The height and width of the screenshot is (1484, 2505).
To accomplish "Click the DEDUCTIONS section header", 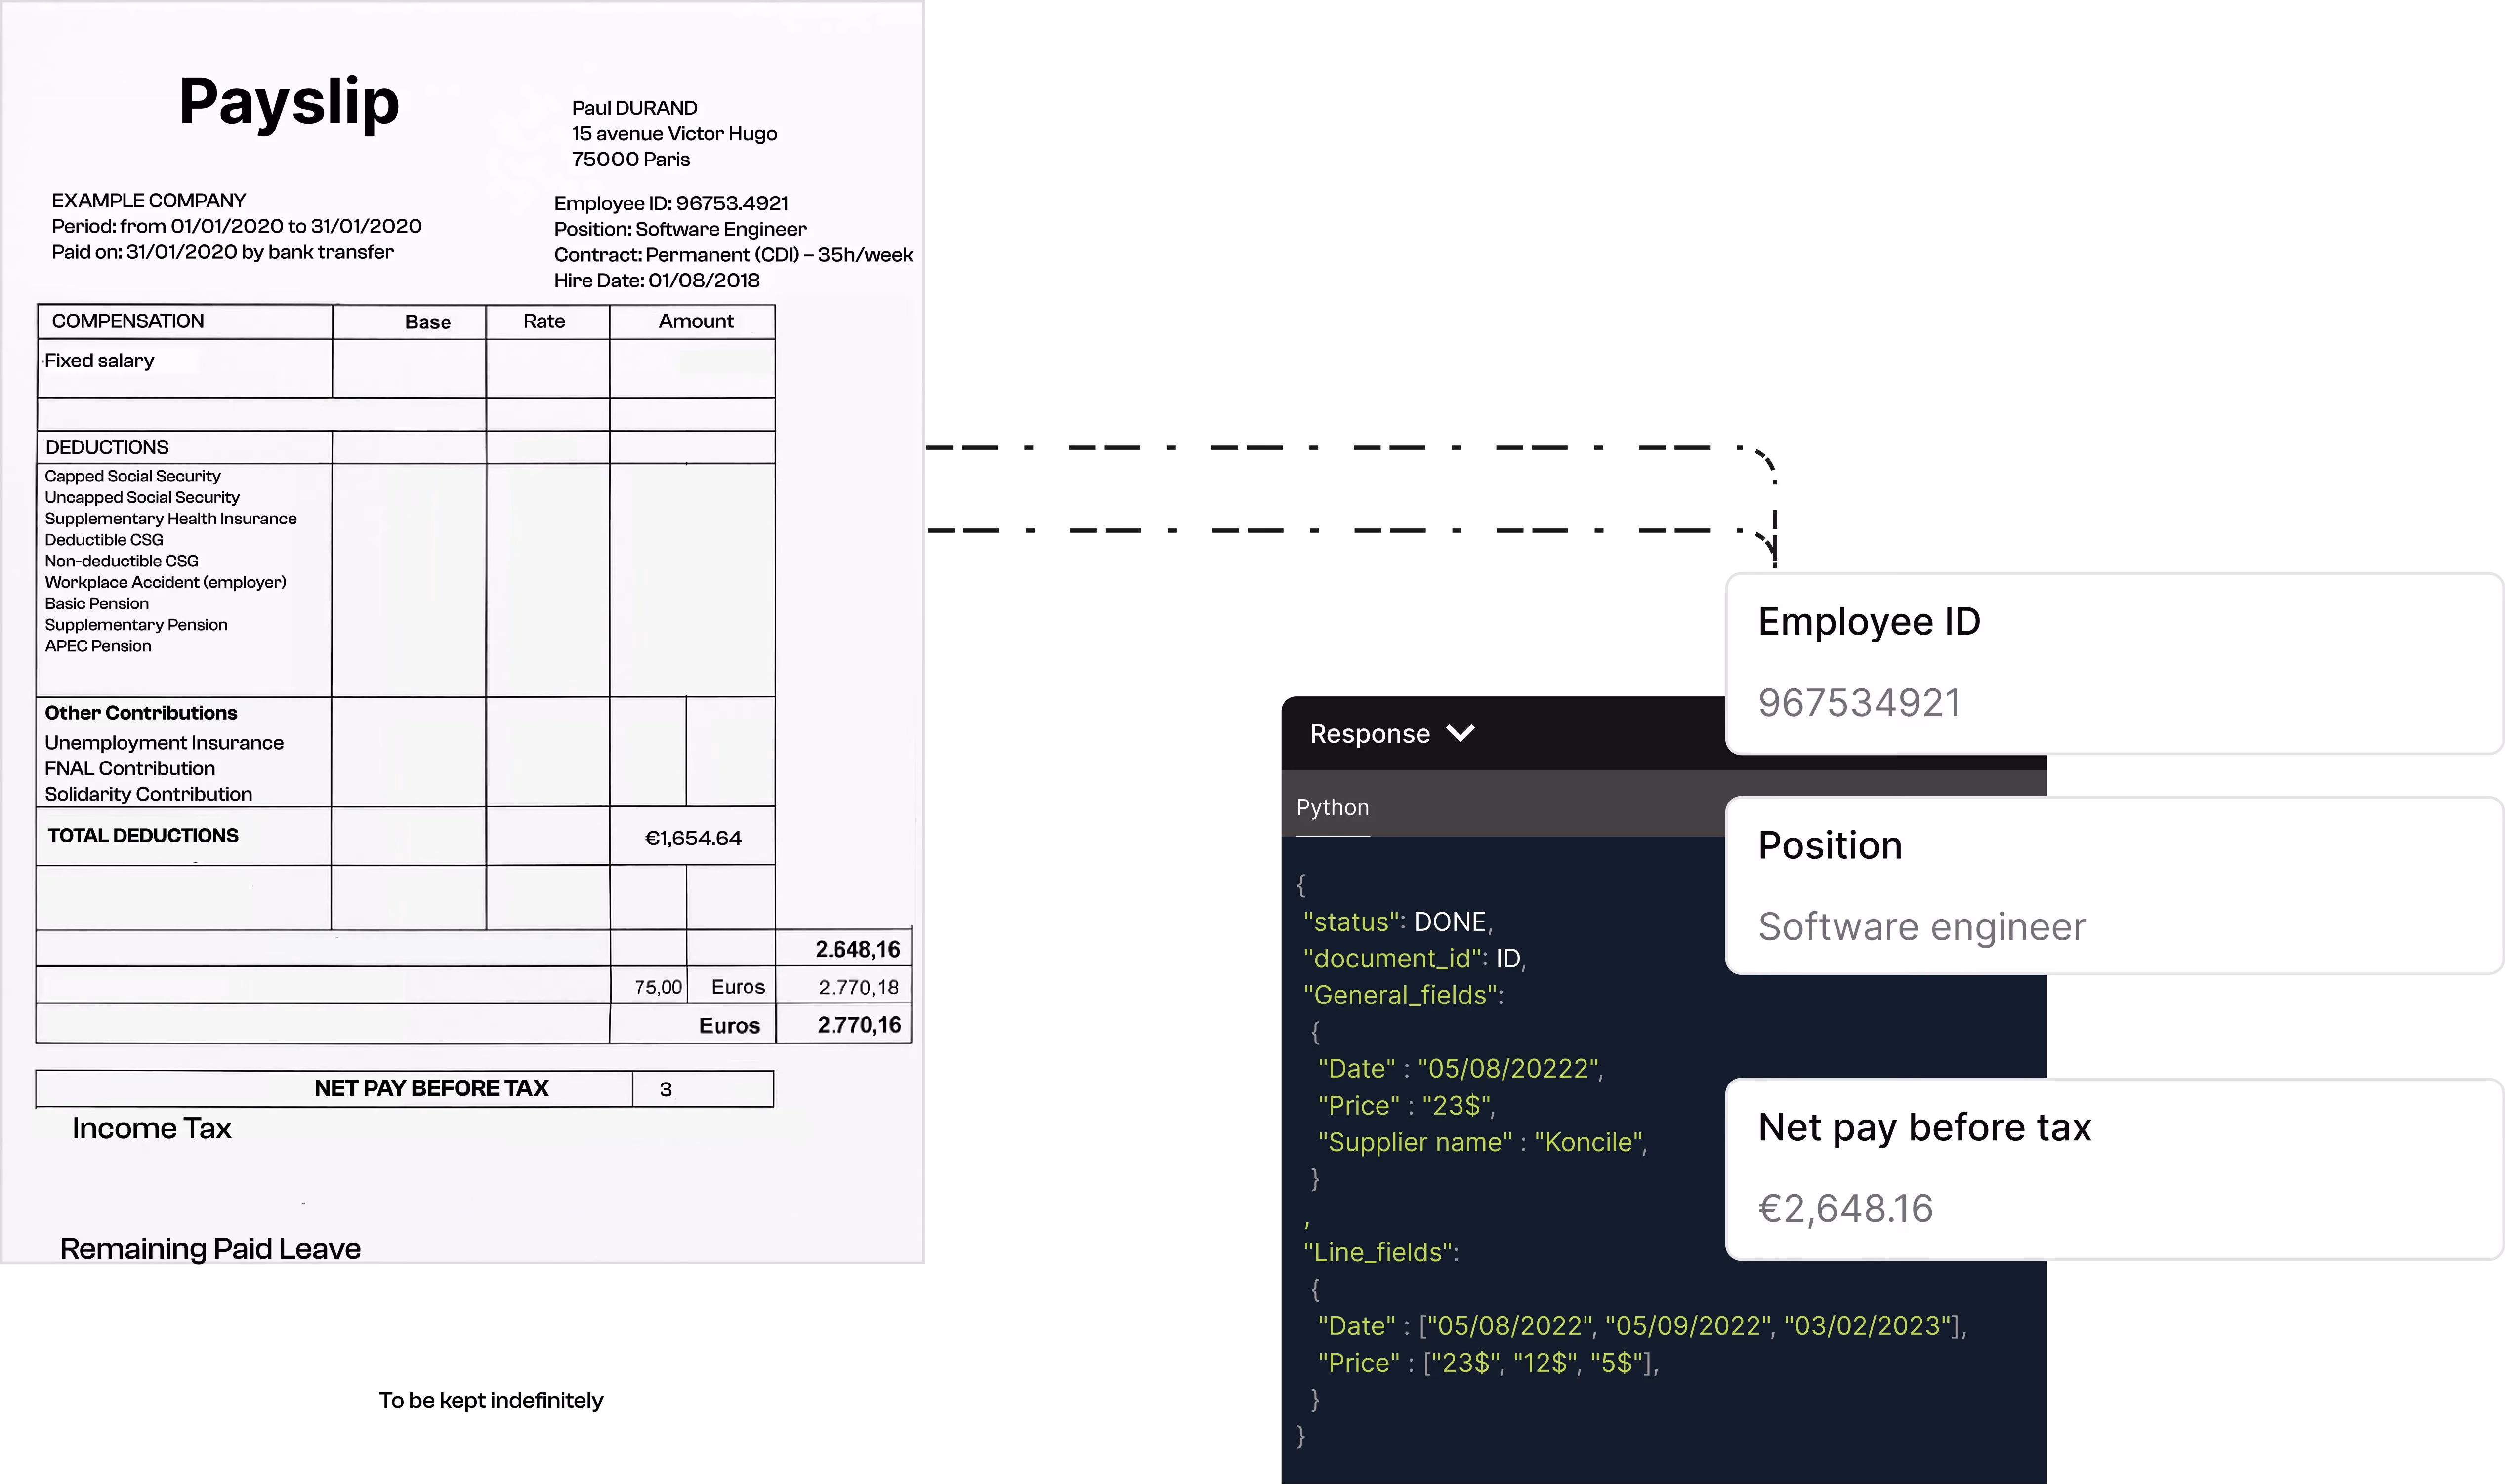I will pos(107,447).
